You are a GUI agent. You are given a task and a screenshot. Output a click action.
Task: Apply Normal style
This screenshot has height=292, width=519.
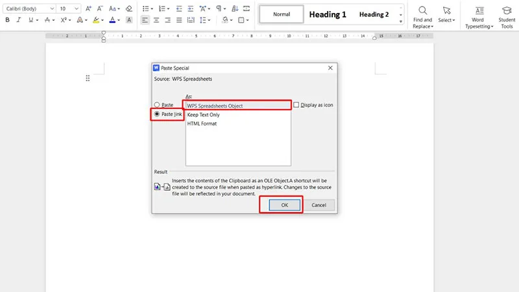pyautogui.click(x=282, y=14)
